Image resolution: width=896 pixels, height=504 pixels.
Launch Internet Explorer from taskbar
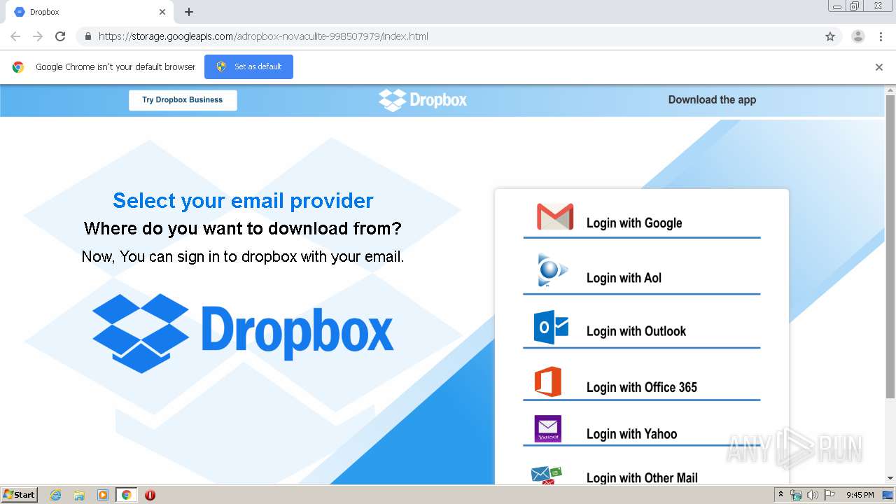pos(56,495)
